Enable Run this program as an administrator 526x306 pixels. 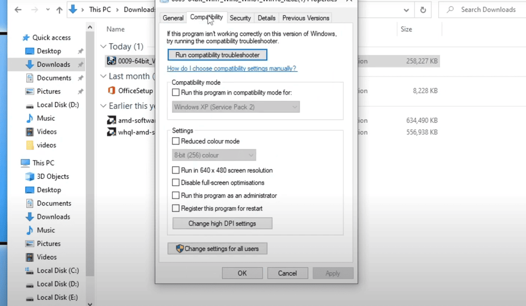coord(176,196)
